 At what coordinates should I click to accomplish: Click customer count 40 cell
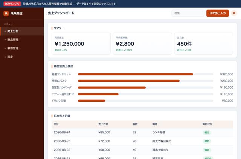click(134, 150)
